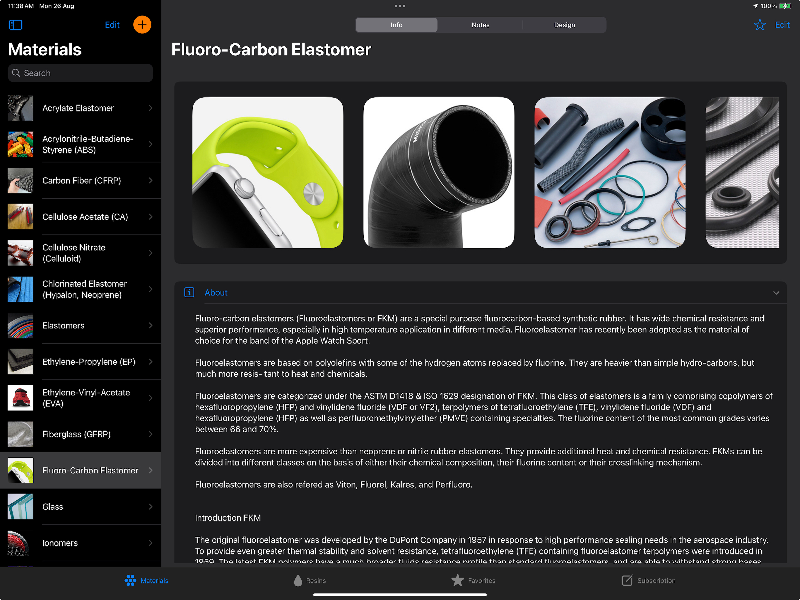Select Carbon Fiber (CFRP) in list
The width and height of the screenshot is (800, 600).
click(81, 180)
